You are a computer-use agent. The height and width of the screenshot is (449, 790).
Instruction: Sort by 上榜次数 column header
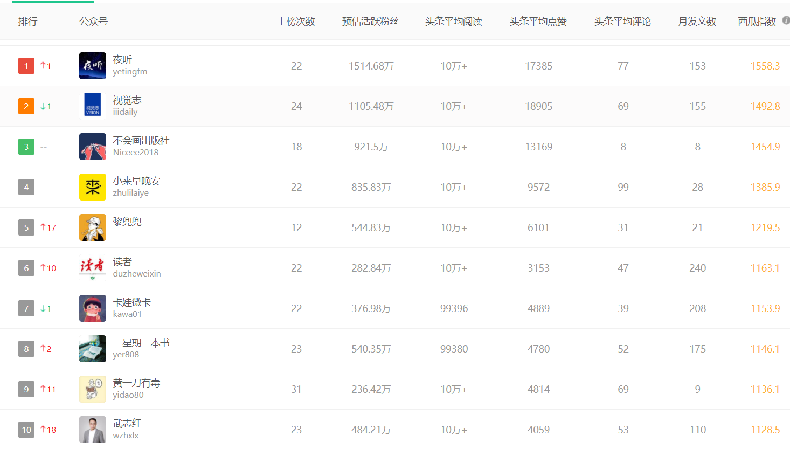[x=296, y=22]
